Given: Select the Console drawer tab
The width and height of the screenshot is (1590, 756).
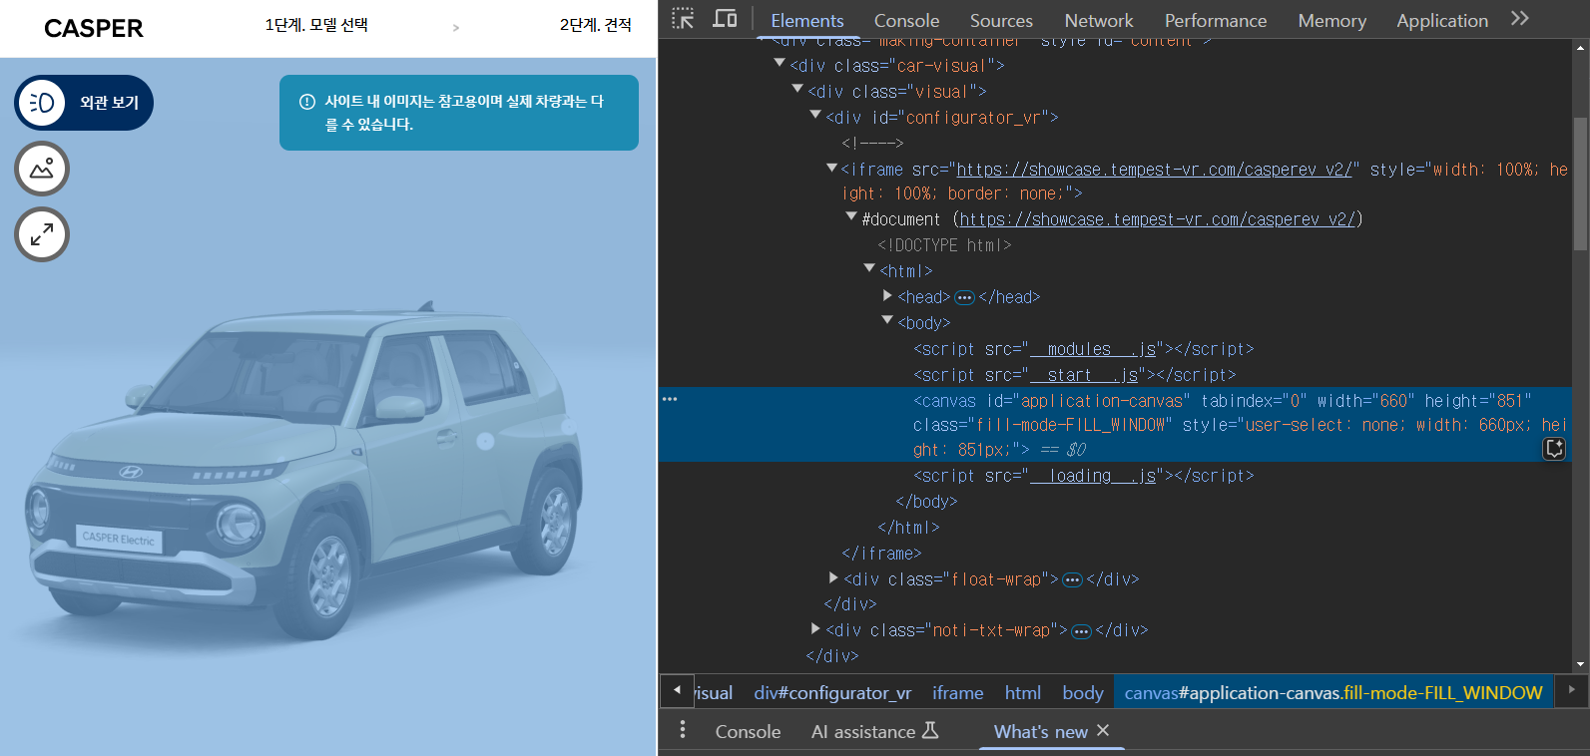Looking at the screenshot, I should tap(748, 731).
